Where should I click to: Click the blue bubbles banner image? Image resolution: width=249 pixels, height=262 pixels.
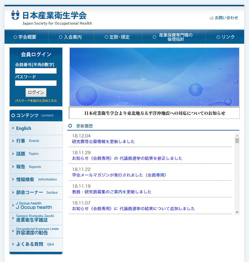pyautogui.click(x=154, y=77)
